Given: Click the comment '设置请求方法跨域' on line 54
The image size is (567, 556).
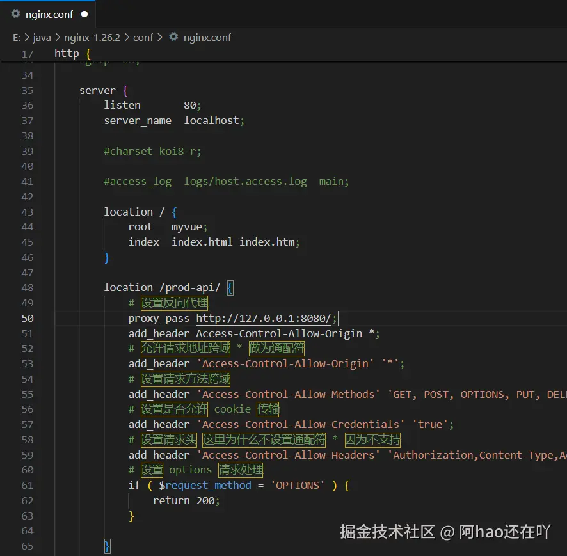Looking at the screenshot, I should (x=186, y=379).
